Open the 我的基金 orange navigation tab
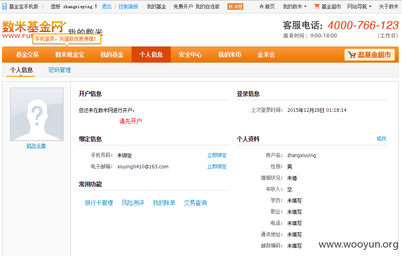This screenshot has width=402, height=256. (x=112, y=55)
